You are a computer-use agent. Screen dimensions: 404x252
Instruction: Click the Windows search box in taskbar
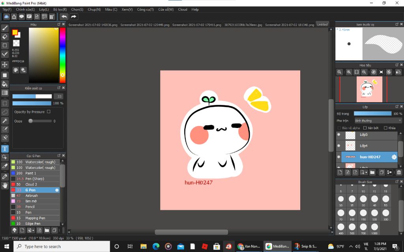click(62, 246)
